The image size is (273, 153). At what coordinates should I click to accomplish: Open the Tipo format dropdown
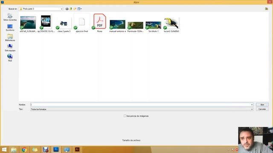click(142, 109)
